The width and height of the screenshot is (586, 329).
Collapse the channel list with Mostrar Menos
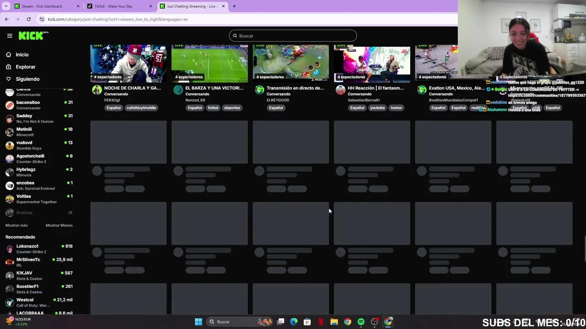coord(59,225)
